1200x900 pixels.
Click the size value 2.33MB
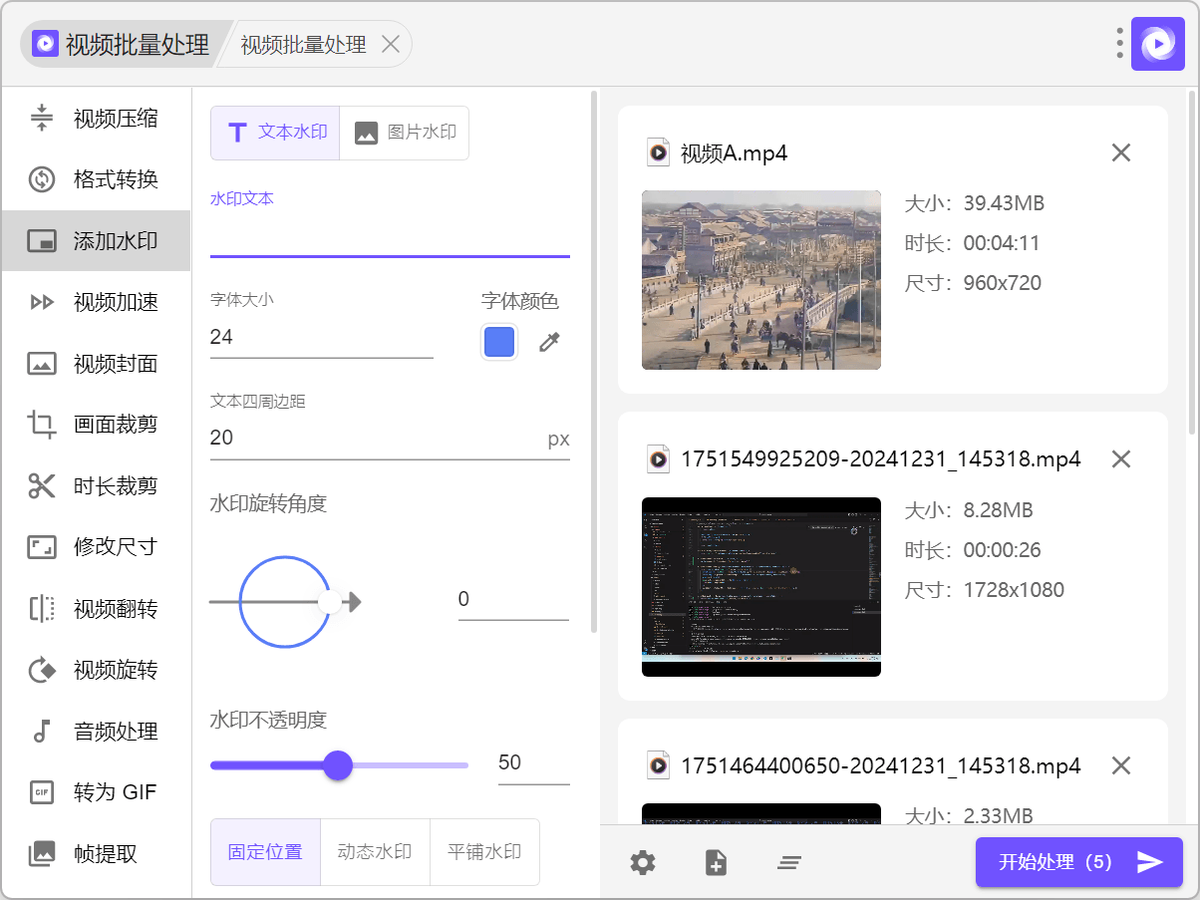998,816
